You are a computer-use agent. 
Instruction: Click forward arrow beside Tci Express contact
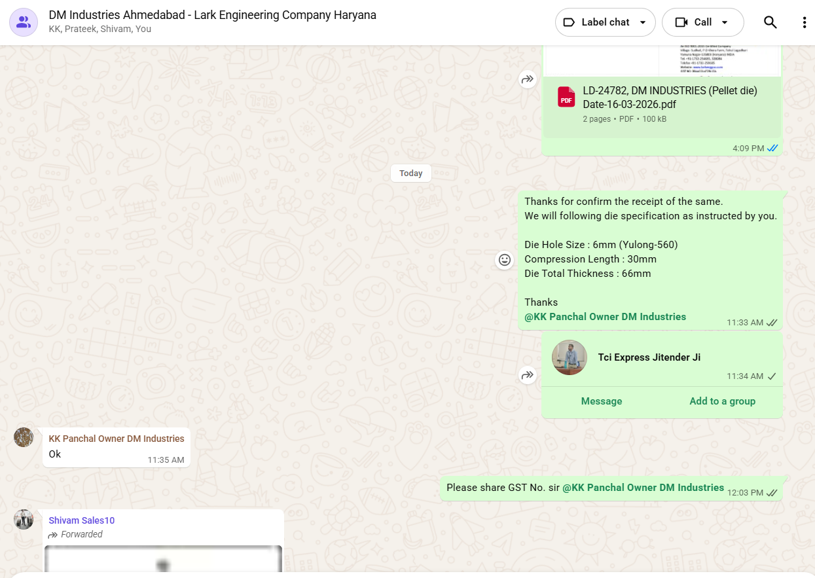point(528,375)
